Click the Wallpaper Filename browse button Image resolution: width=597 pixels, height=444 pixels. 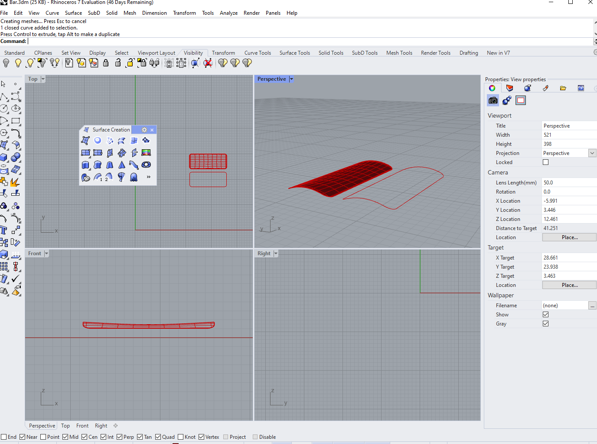[x=592, y=306]
